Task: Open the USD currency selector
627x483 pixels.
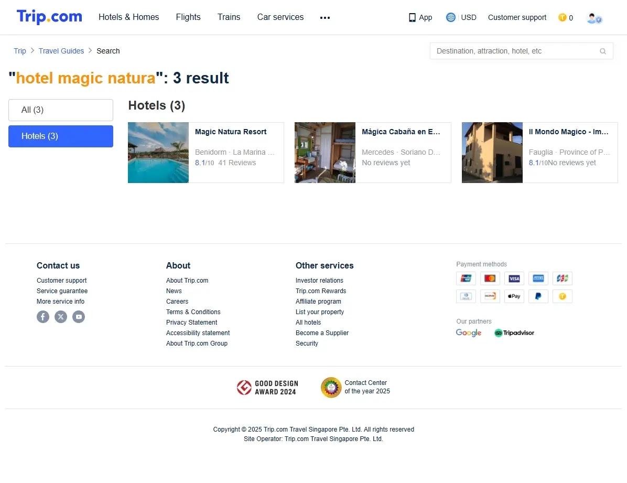Action: (x=469, y=18)
